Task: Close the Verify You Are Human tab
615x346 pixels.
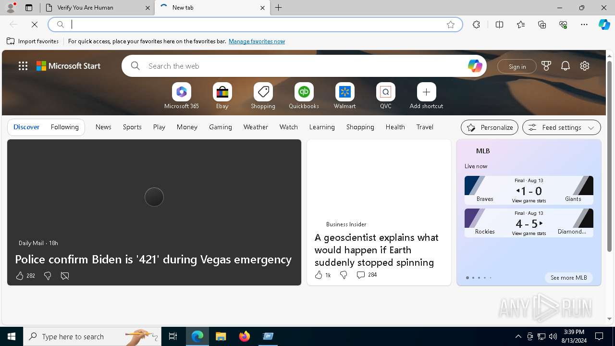Action: pos(148,8)
